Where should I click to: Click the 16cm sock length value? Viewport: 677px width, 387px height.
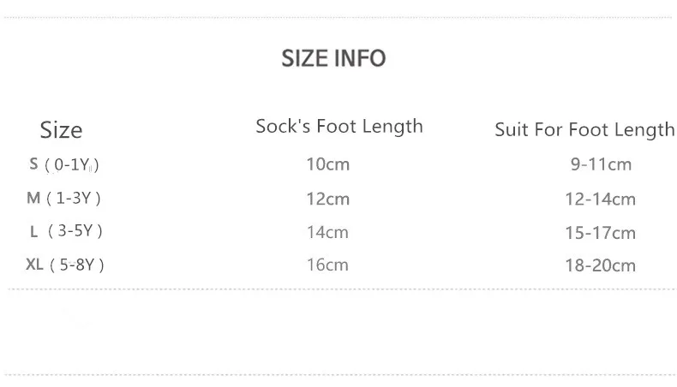327,265
